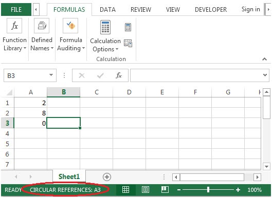The image size is (272, 198).
Task: Select row 4 header
Action: pyautogui.click(x=7, y=133)
